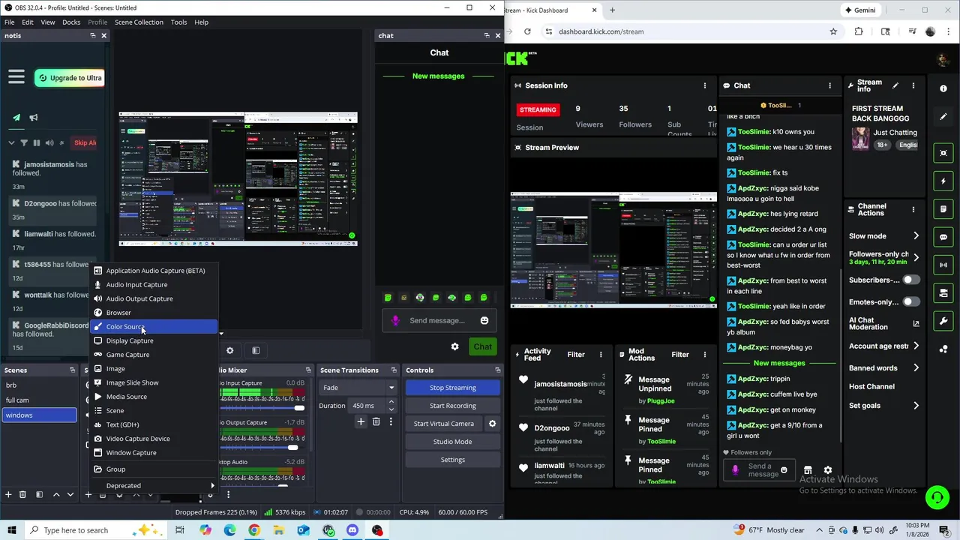This screenshot has width=960, height=540.
Task: Click Host Channel in Channel Actions
Action: [x=871, y=386]
